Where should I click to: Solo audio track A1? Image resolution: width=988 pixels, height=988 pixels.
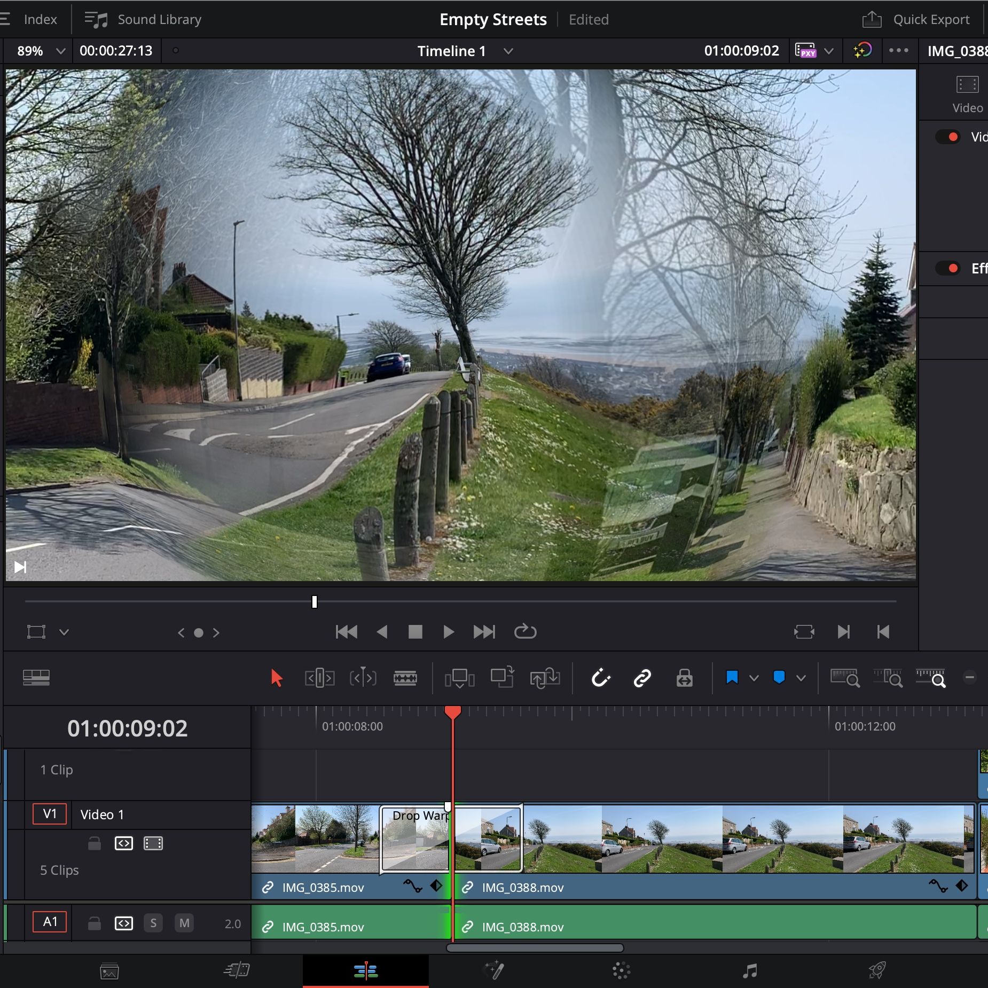pos(153,923)
